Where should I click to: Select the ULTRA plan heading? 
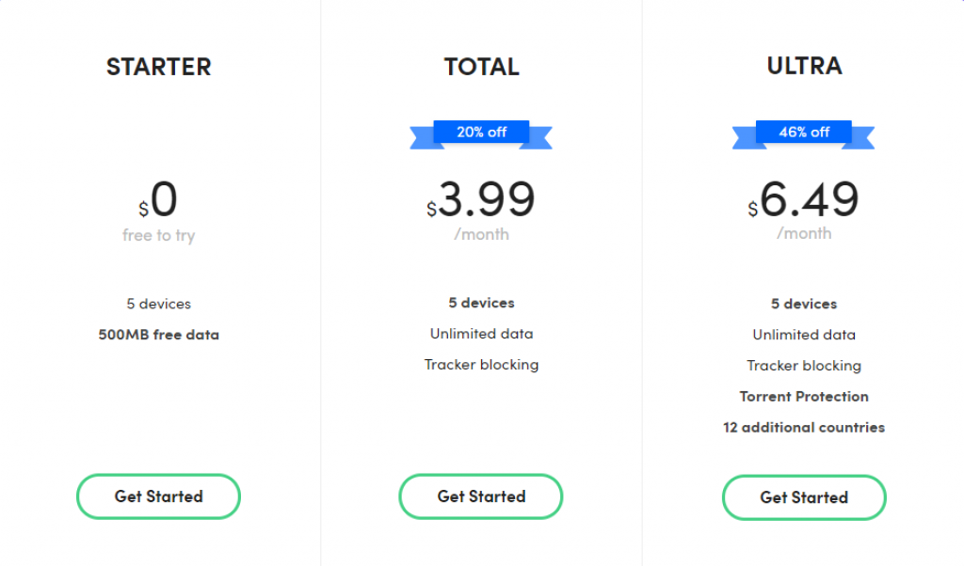pyautogui.click(x=804, y=66)
